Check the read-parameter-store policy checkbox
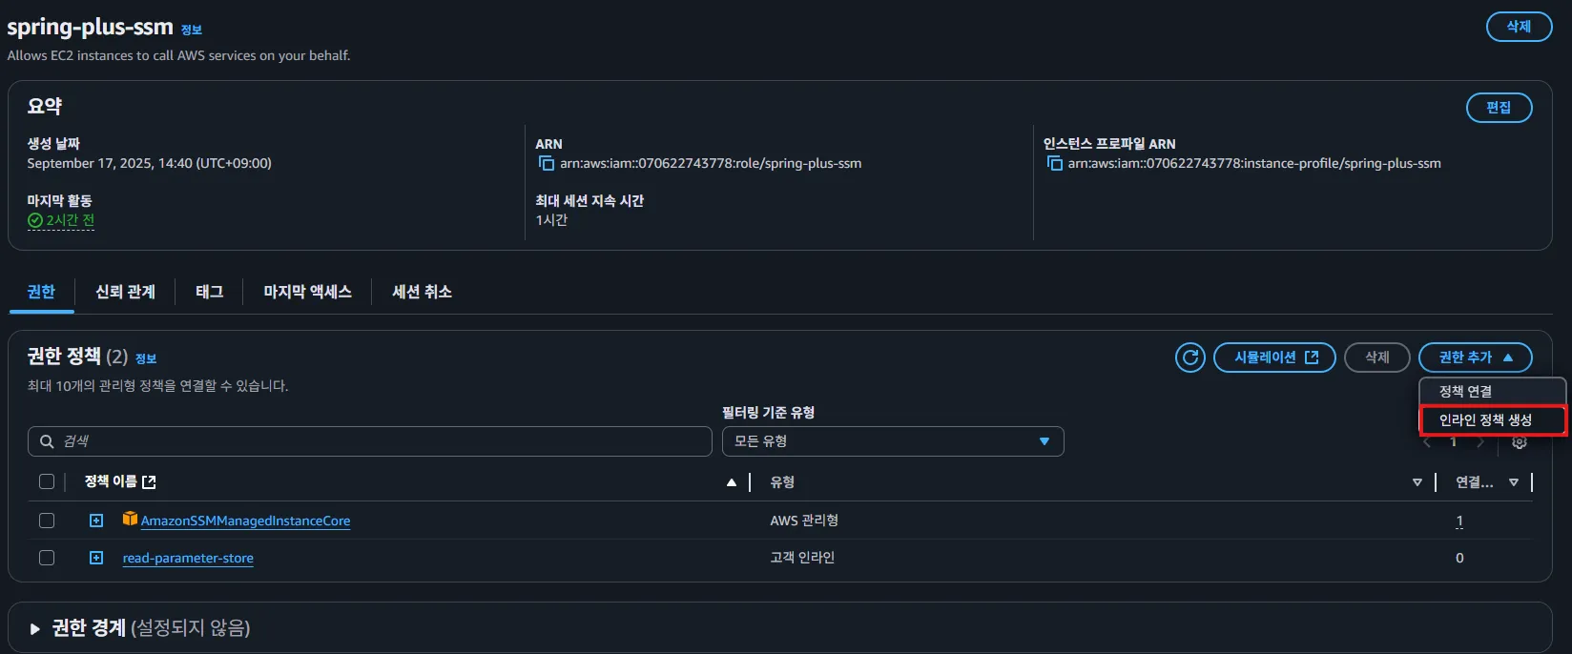This screenshot has width=1572, height=654. [47, 558]
